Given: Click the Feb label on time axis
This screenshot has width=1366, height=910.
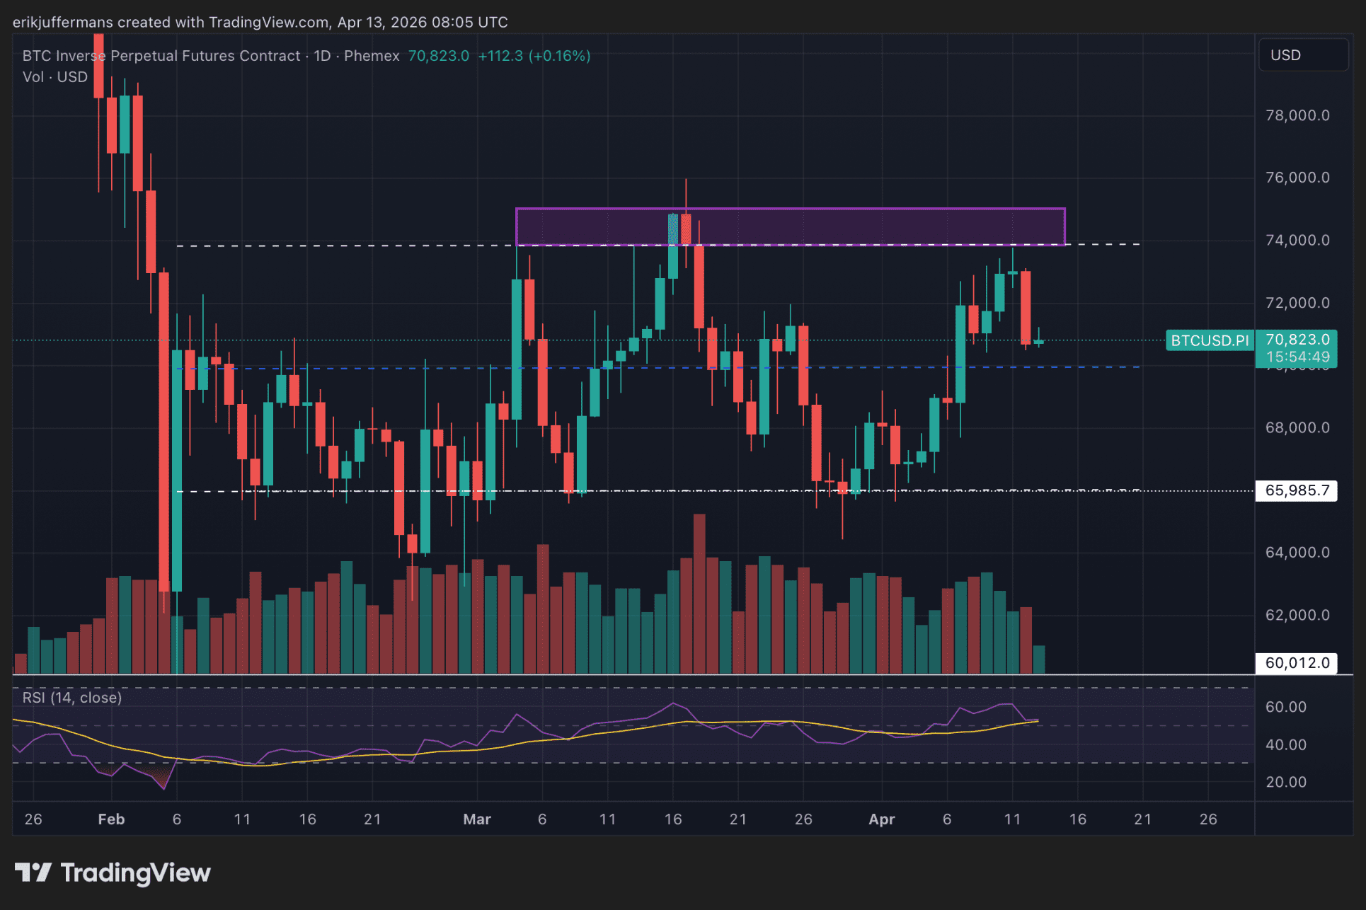Looking at the screenshot, I should [111, 819].
